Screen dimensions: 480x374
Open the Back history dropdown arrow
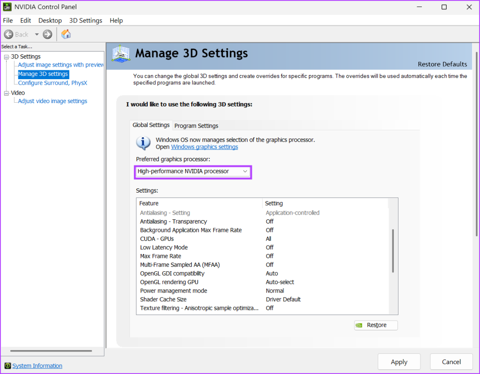(37, 34)
